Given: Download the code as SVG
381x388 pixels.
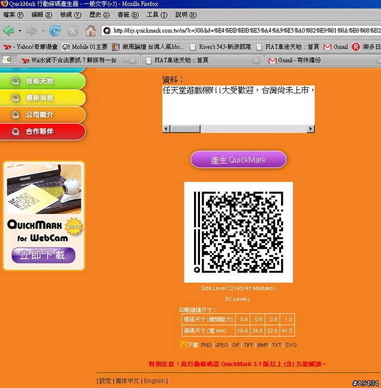Looking at the screenshot, I should (x=291, y=345).
